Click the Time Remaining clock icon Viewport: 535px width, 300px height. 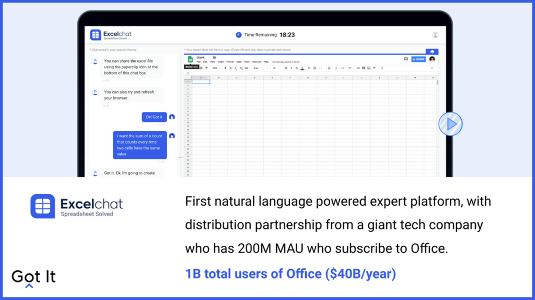coord(238,35)
